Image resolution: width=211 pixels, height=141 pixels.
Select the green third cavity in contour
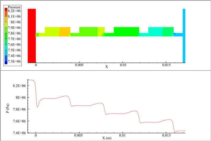tap(126, 30)
